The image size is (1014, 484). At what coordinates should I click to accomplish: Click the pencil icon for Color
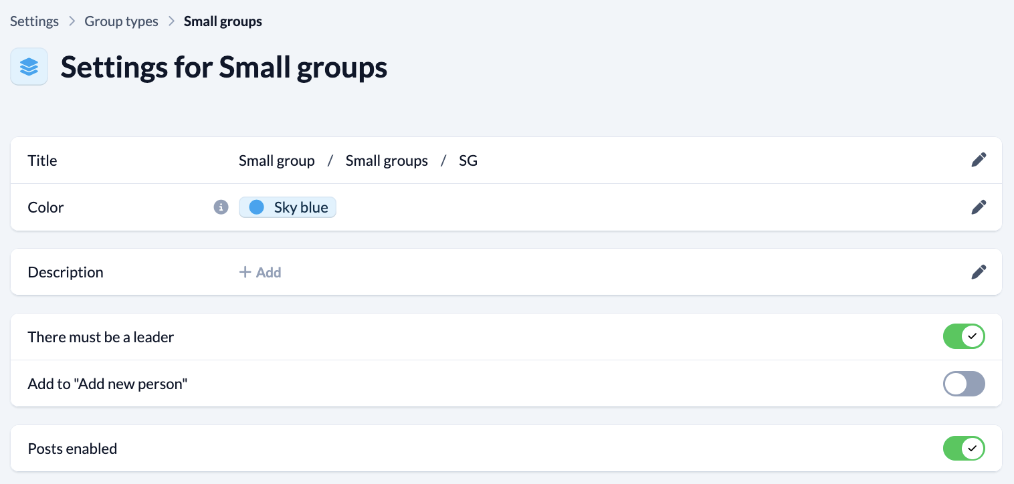[x=978, y=207]
